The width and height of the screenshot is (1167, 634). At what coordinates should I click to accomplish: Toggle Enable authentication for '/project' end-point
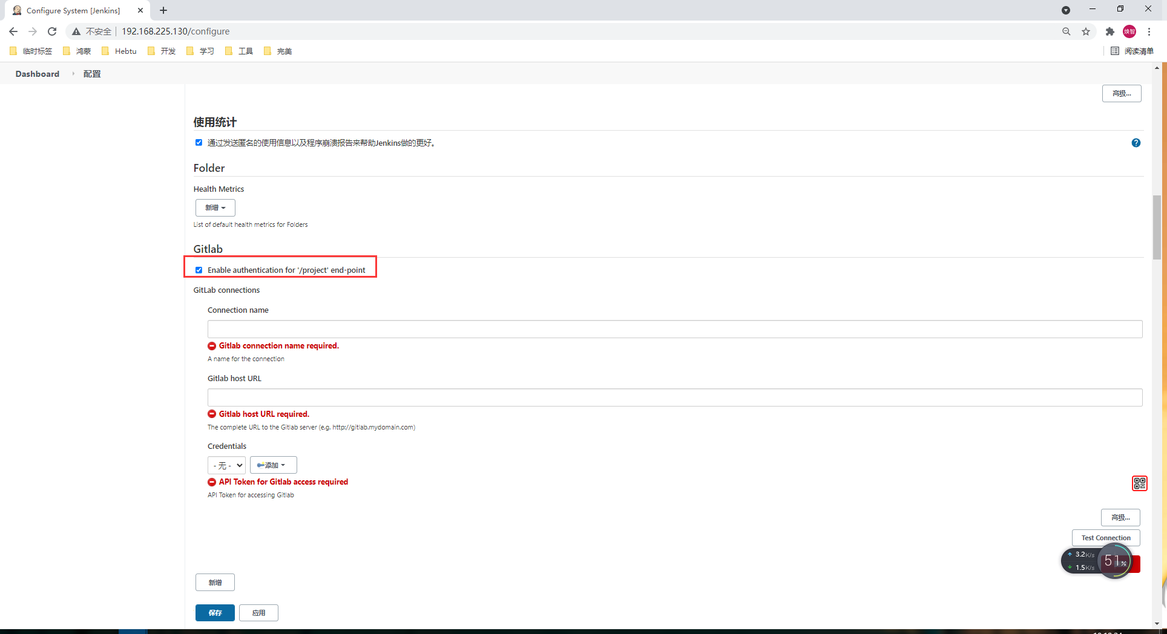point(199,270)
